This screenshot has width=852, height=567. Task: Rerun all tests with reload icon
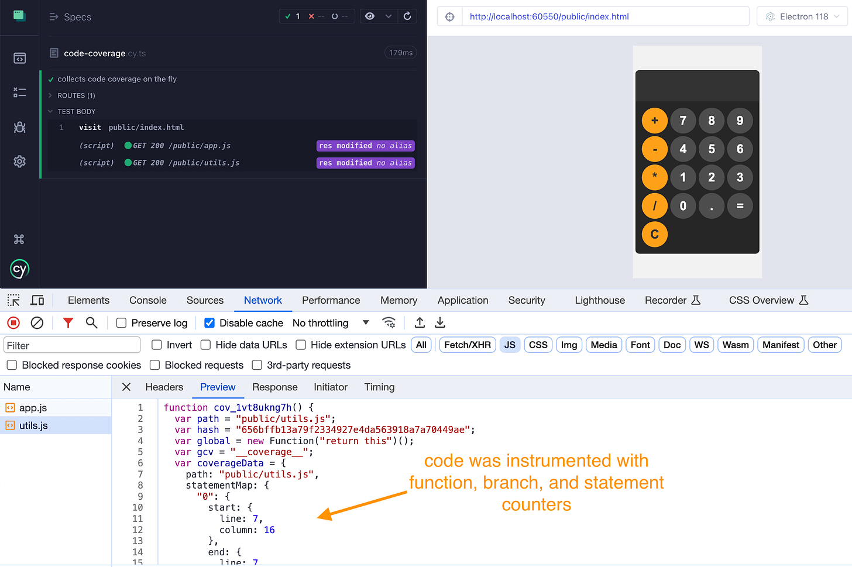click(407, 16)
